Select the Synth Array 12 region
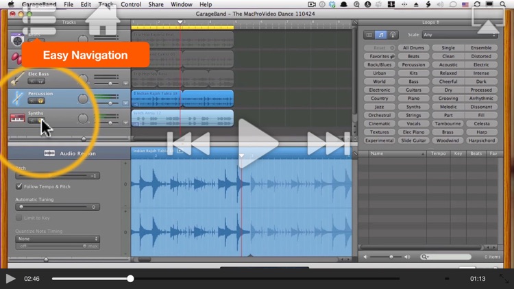The height and width of the screenshot is (289, 514). (x=182, y=118)
